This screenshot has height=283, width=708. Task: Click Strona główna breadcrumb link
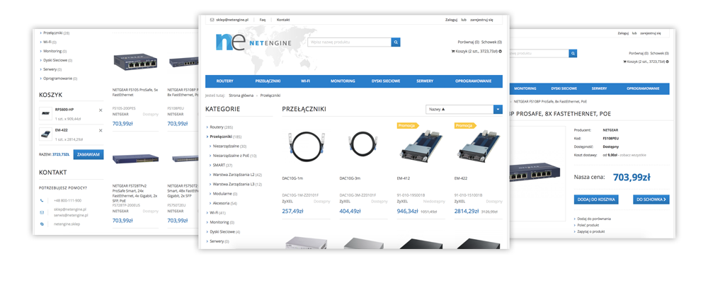coord(241,96)
